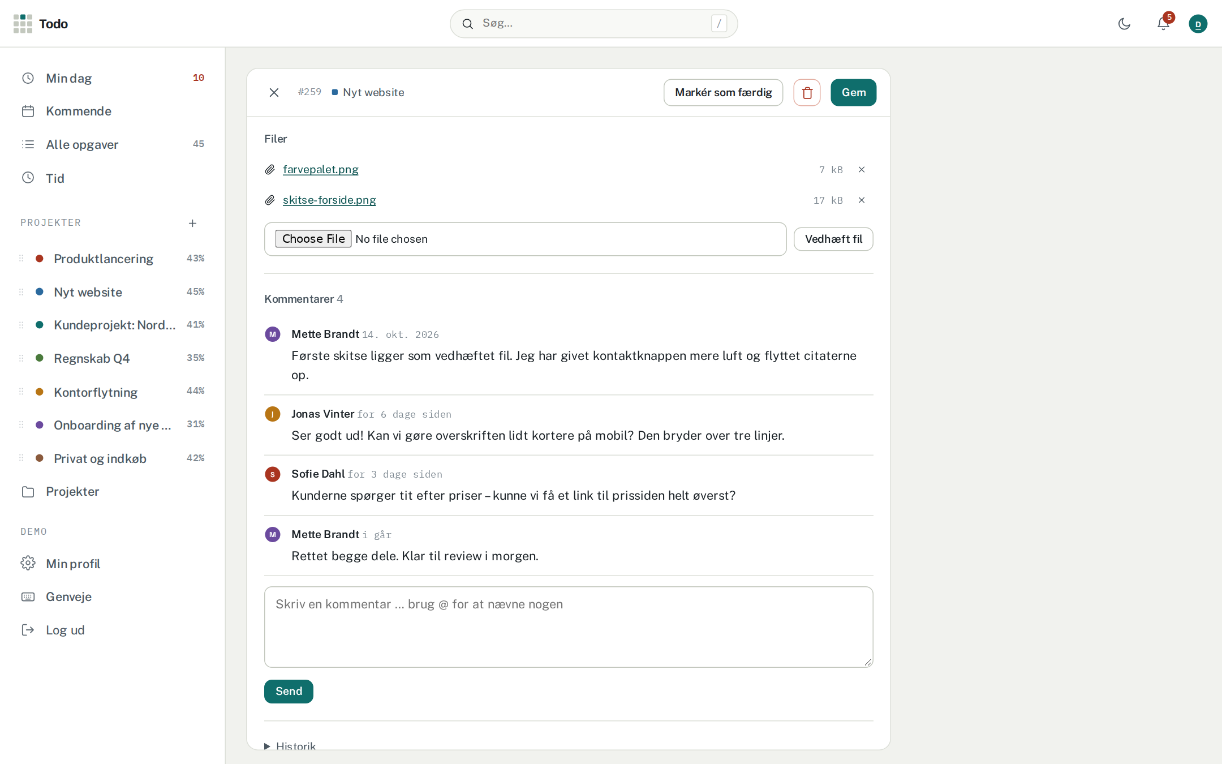Open skitse-forside.png file link
Image resolution: width=1222 pixels, height=764 pixels.
click(x=329, y=200)
